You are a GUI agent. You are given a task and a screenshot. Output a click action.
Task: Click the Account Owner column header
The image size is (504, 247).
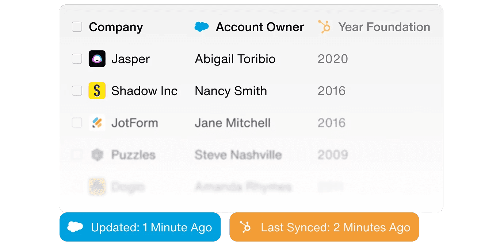[x=260, y=27]
